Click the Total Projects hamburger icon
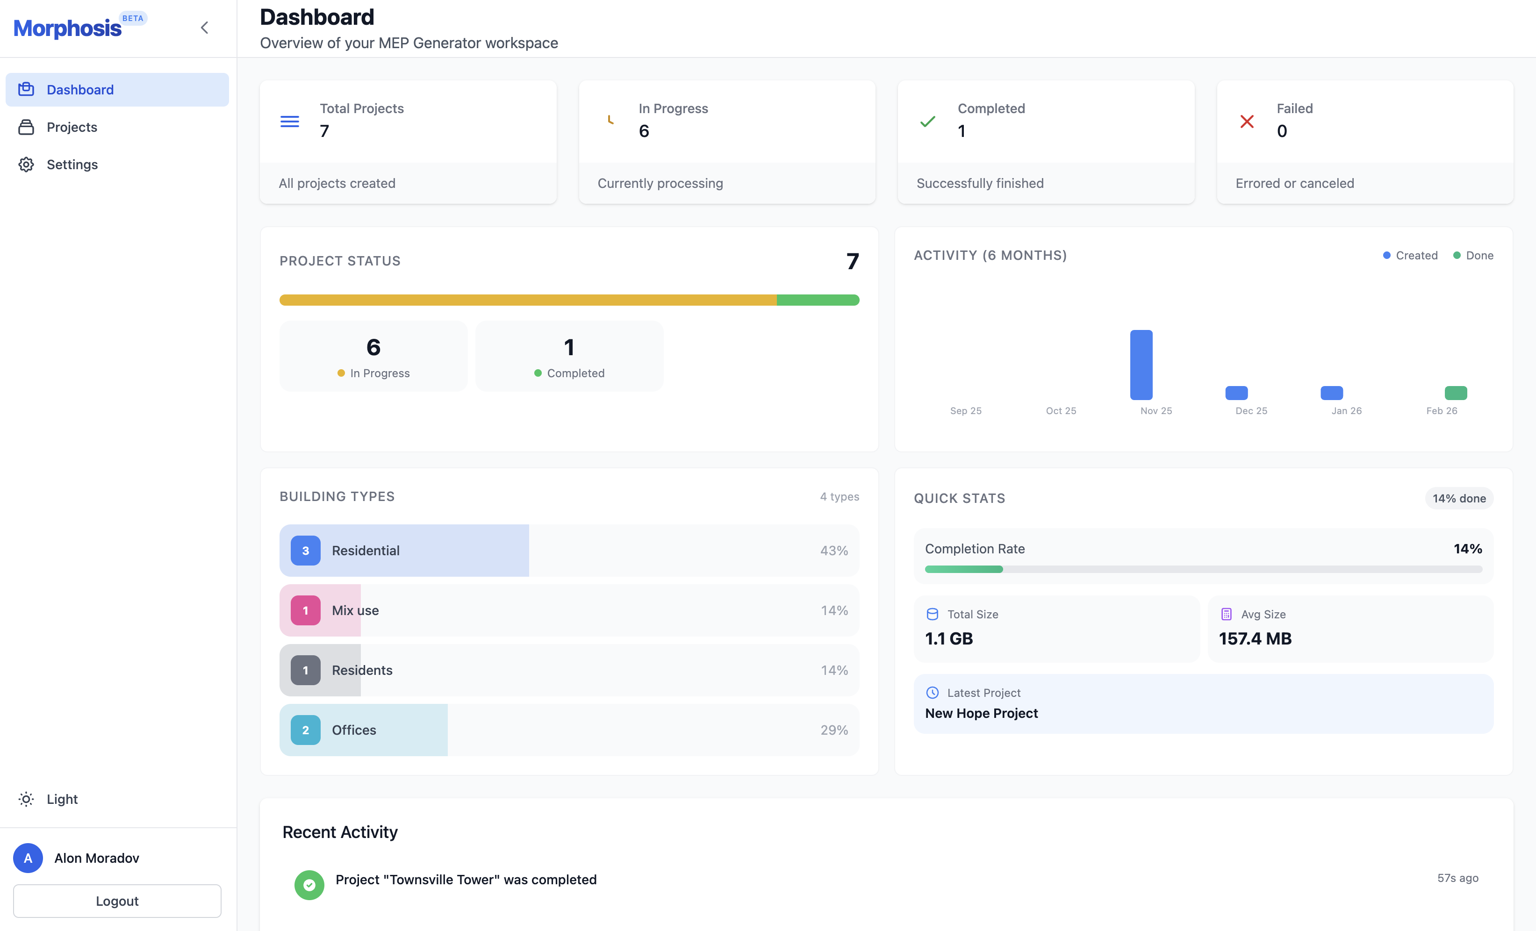 pos(289,122)
